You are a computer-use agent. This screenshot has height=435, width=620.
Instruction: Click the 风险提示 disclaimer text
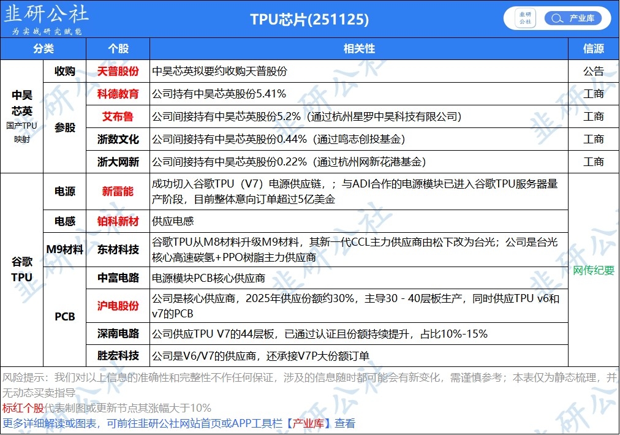309,385
